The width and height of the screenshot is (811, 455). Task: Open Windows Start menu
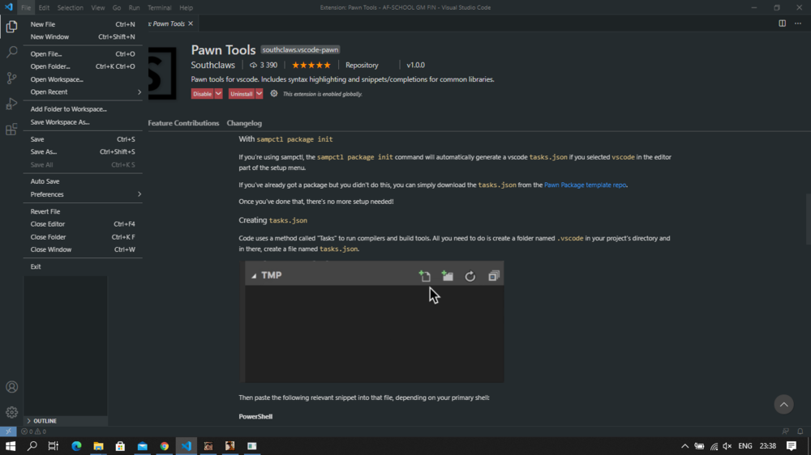[11, 446]
